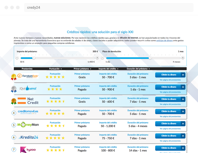The image size is (198, 153).
Task: Click the 50 - 600 € amount for Net Credit
Action: (x=108, y=102)
